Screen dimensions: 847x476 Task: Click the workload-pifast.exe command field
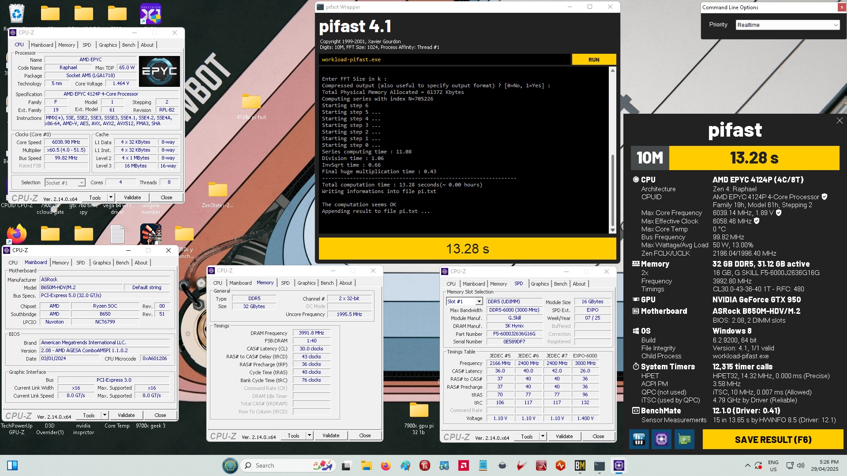(x=444, y=59)
